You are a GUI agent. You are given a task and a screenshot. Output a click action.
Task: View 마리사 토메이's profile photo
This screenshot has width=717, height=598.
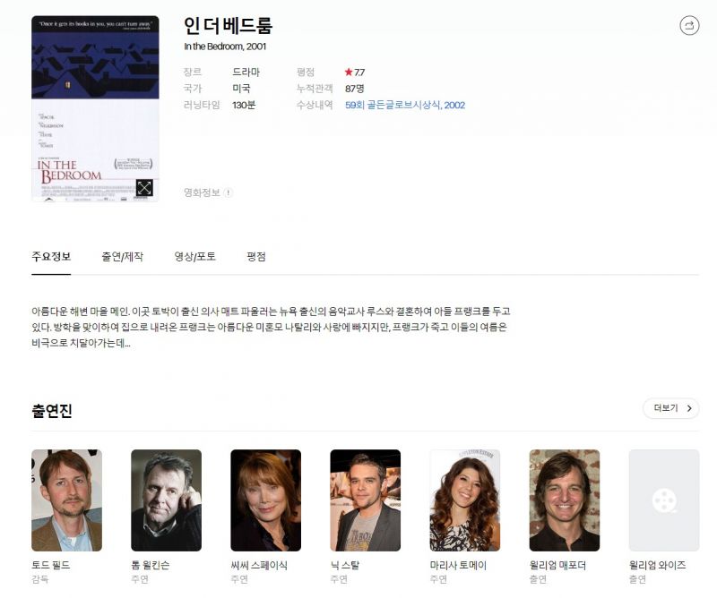(464, 500)
